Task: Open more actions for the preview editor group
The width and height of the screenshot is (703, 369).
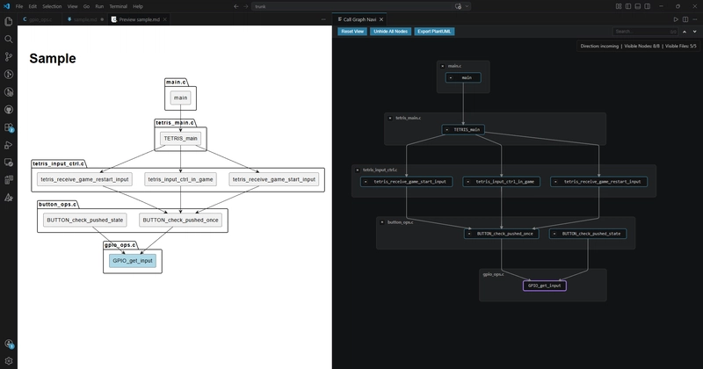Action: tap(323, 19)
